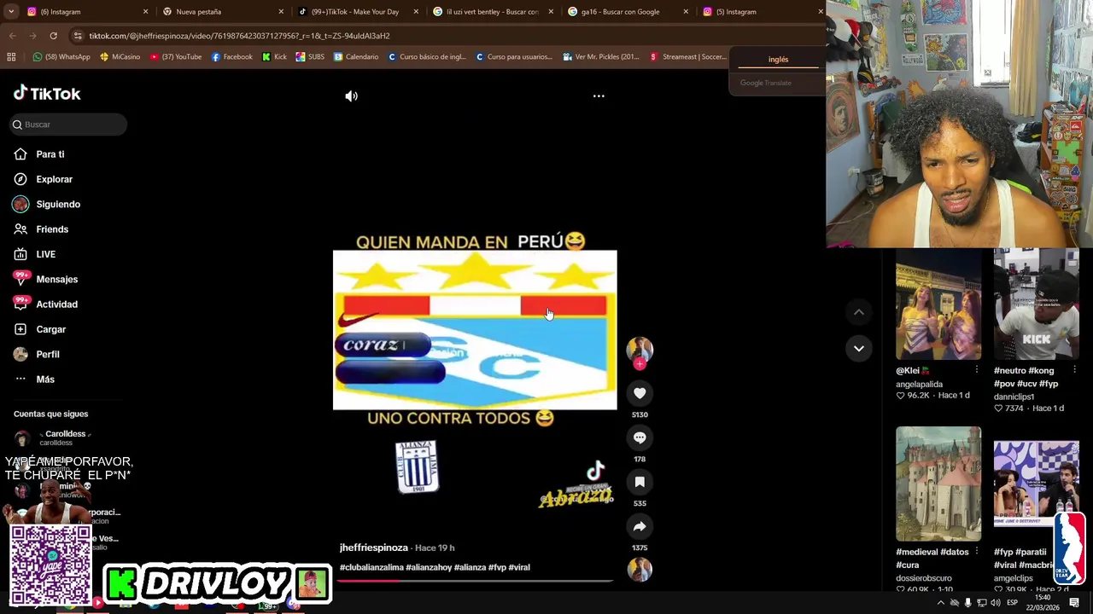Open the Ver Mr. Pickles bookmark

pos(601,57)
